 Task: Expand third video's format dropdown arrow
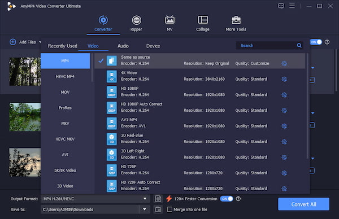click(312, 159)
